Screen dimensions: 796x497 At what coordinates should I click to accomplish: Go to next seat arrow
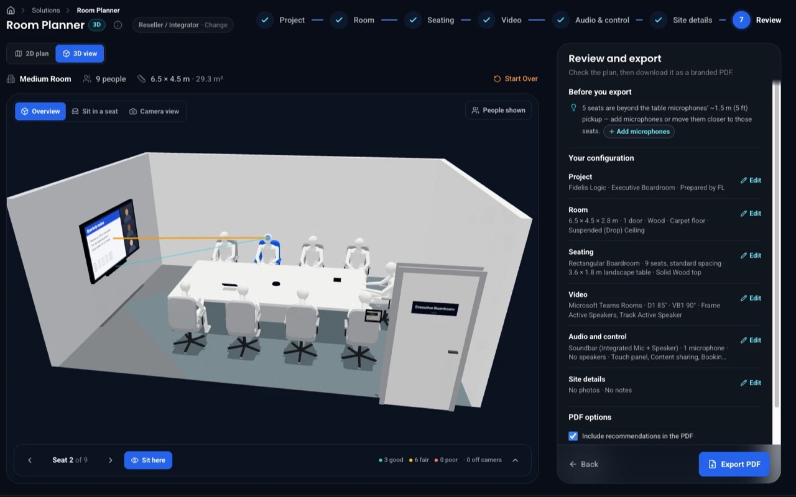(111, 460)
